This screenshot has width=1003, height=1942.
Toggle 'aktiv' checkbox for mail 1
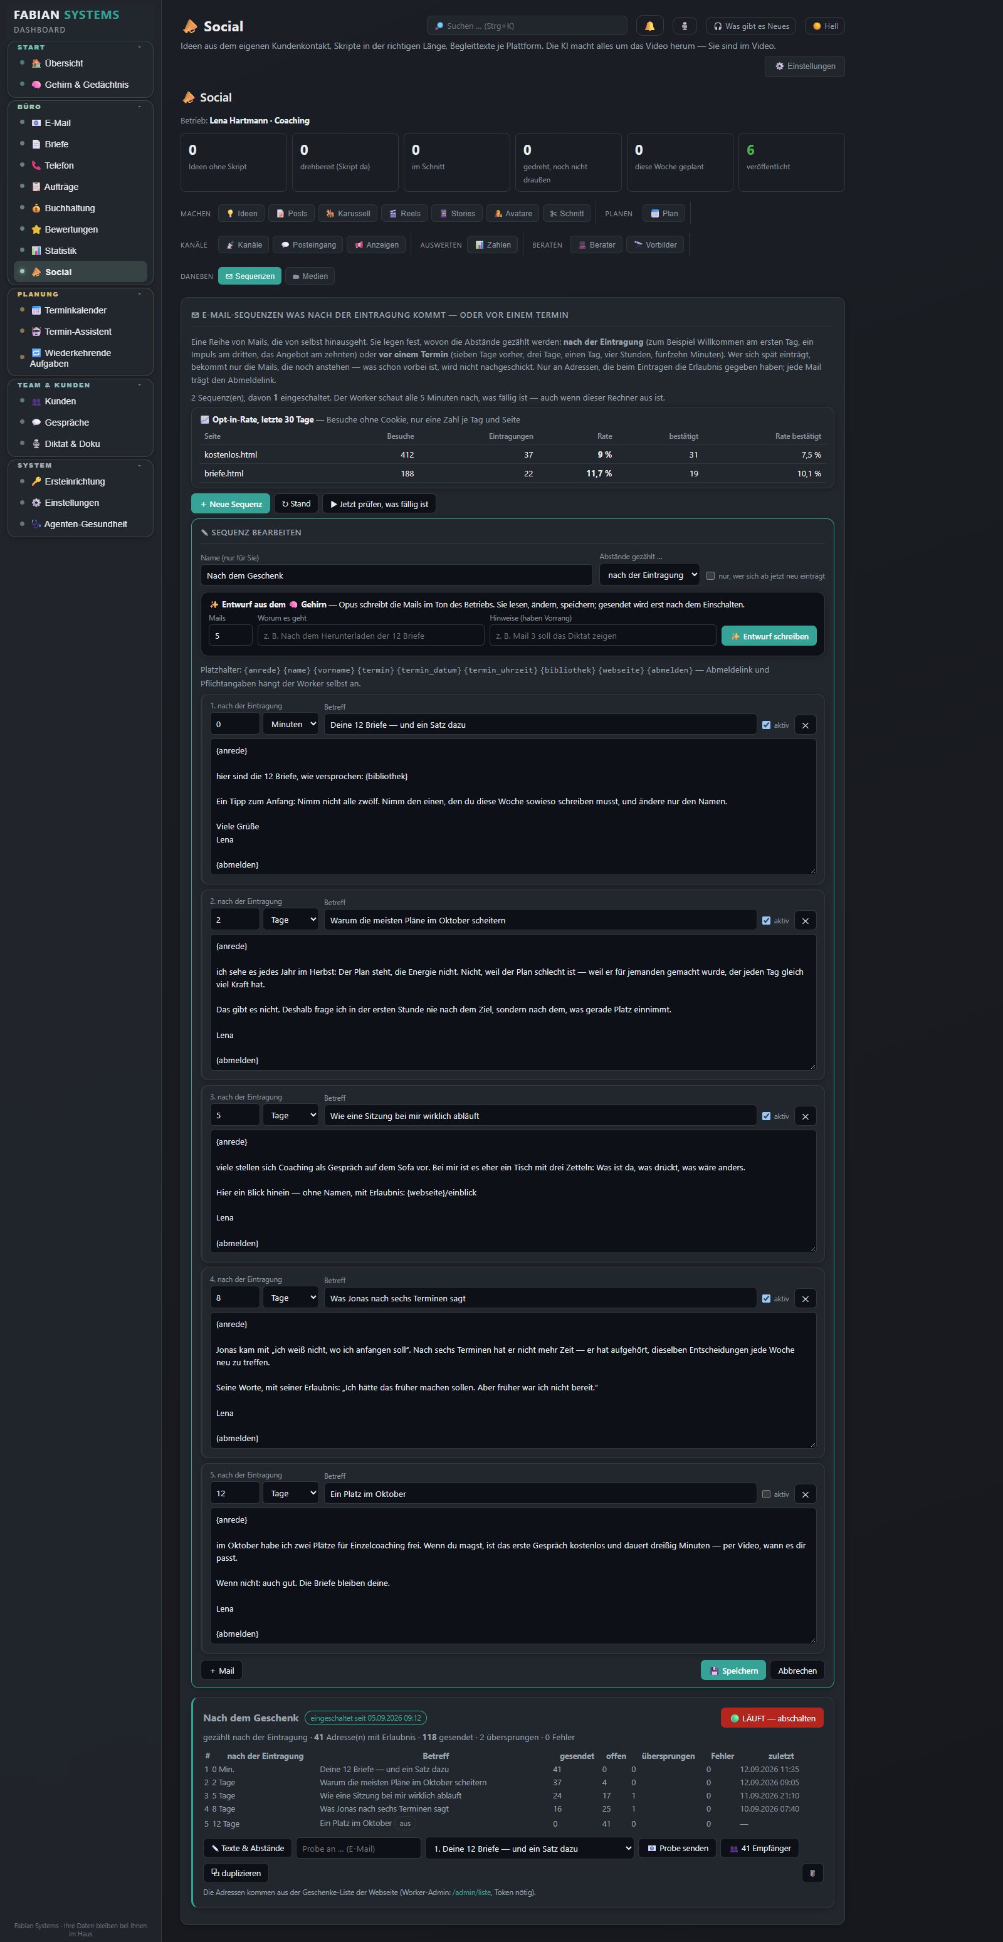tap(766, 725)
